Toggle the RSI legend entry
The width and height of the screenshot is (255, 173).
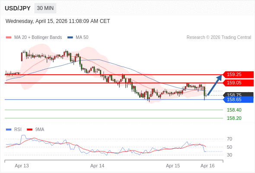[x=14, y=130]
